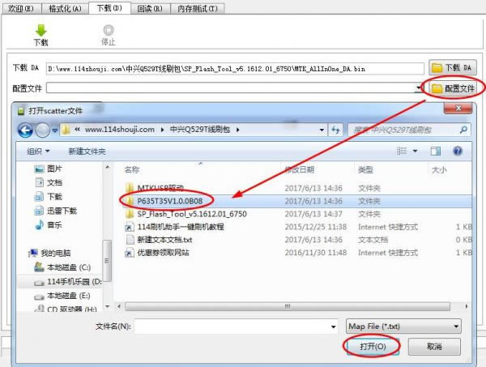Sort by 大小 column header

[x=439, y=169]
